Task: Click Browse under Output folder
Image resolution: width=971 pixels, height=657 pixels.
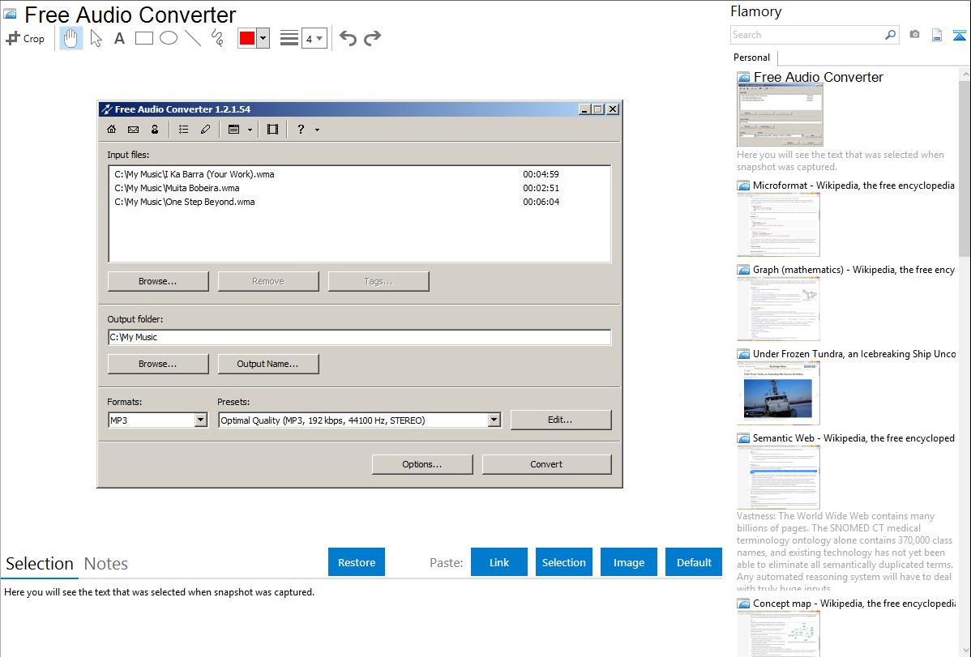Action: click(158, 364)
